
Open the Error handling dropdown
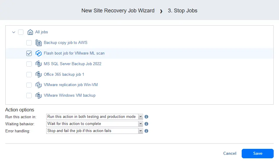(x=94, y=131)
